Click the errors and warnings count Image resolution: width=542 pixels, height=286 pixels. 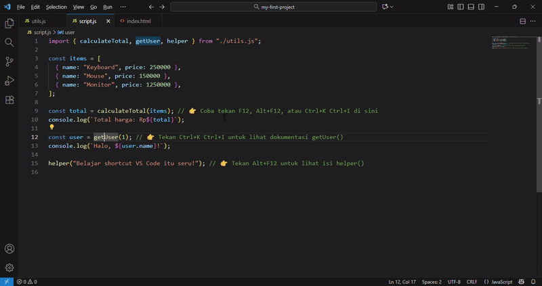click(27, 282)
